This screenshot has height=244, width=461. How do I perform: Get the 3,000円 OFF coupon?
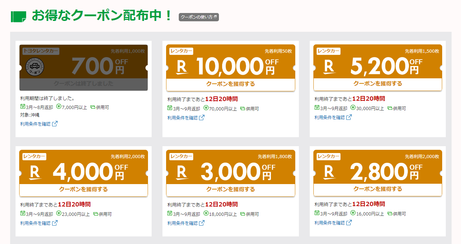(230, 189)
